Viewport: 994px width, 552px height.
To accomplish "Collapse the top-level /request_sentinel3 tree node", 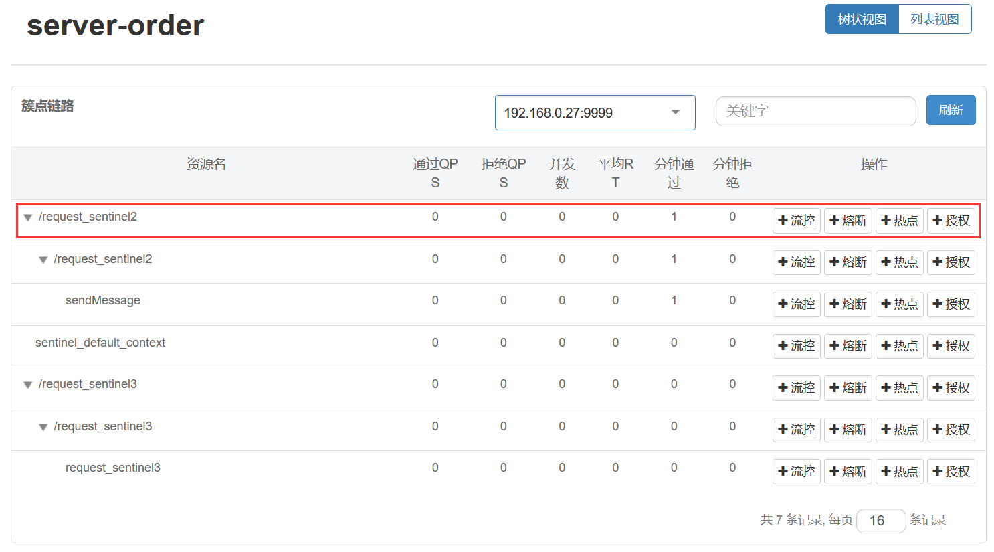I will 28,385.
